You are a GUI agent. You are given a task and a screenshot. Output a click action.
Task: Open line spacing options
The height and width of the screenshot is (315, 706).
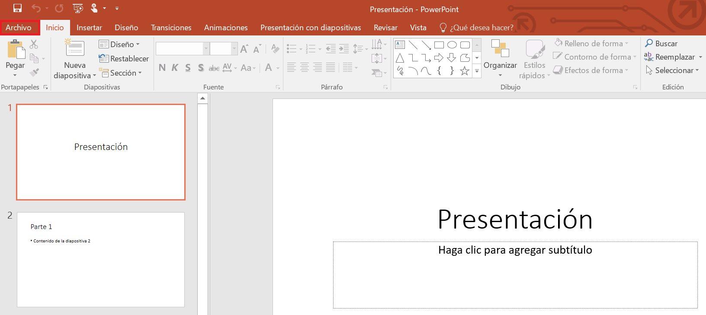[360, 48]
